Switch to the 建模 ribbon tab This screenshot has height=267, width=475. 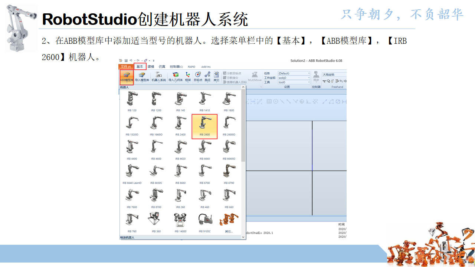[151, 67]
